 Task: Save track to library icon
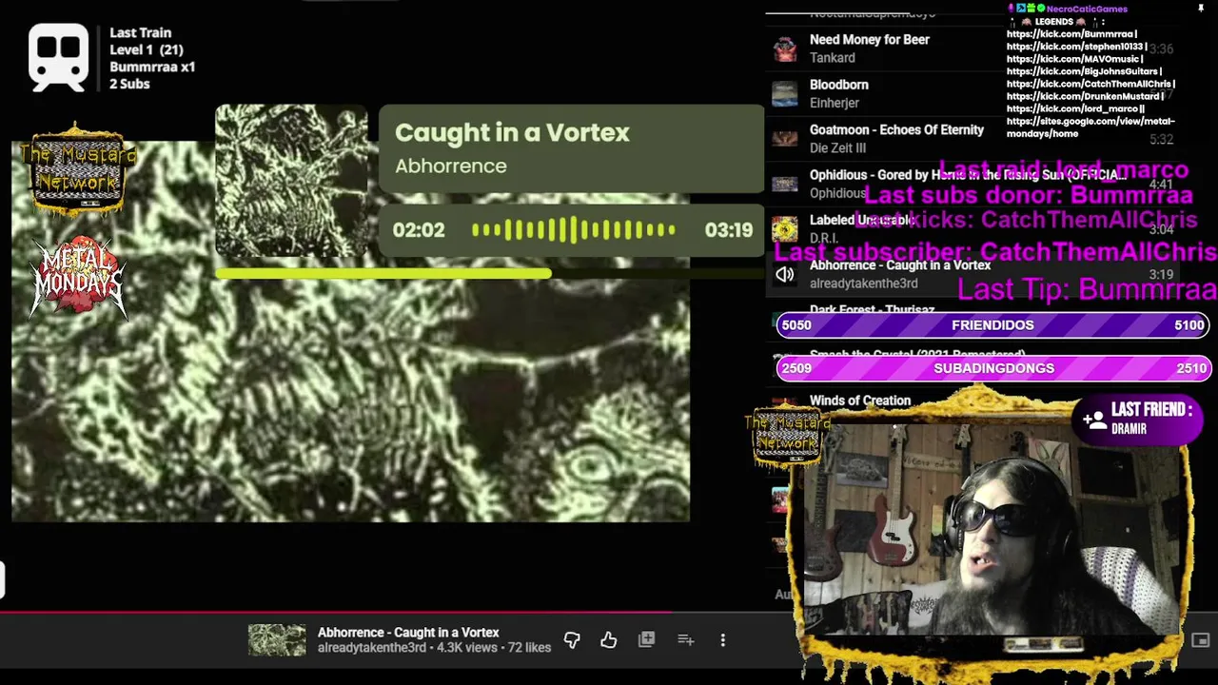(646, 639)
